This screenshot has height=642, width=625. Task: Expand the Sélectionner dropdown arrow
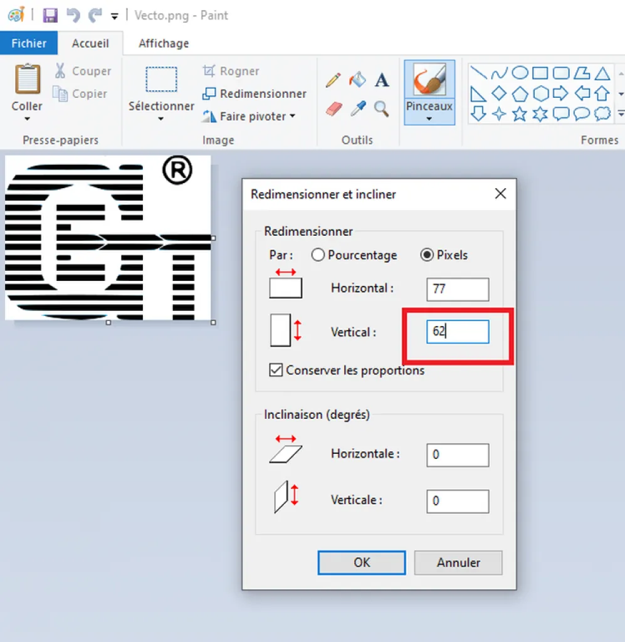click(x=161, y=118)
